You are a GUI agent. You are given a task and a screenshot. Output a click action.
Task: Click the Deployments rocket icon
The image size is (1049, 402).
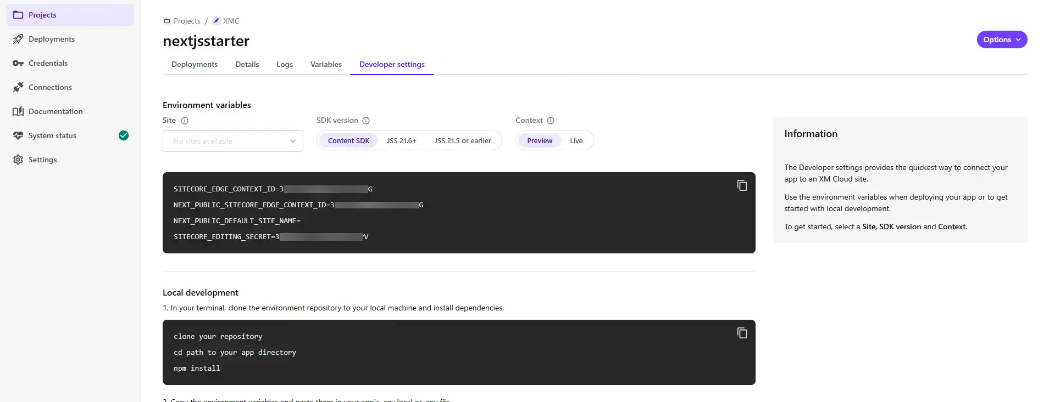(x=18, y=39)
